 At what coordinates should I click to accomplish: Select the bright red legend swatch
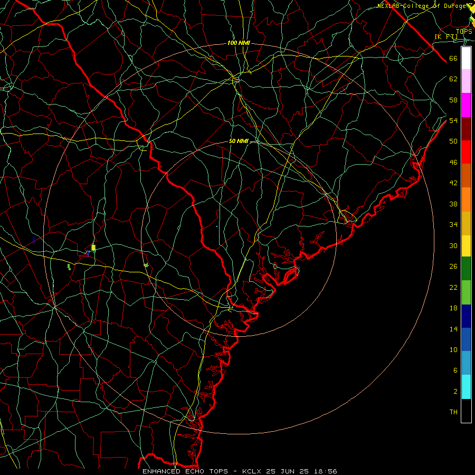pyautogui.click(x=466, y=152)
